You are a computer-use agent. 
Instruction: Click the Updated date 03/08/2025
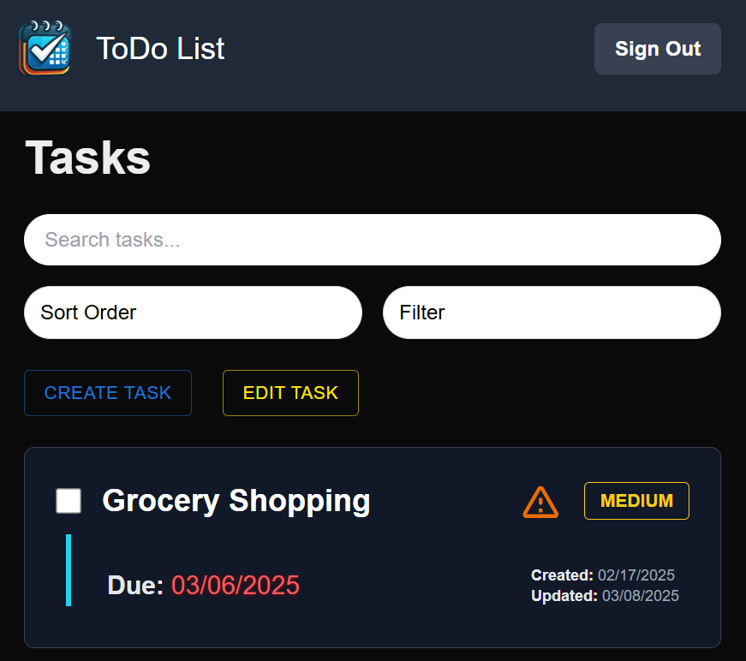coord(641,596)
